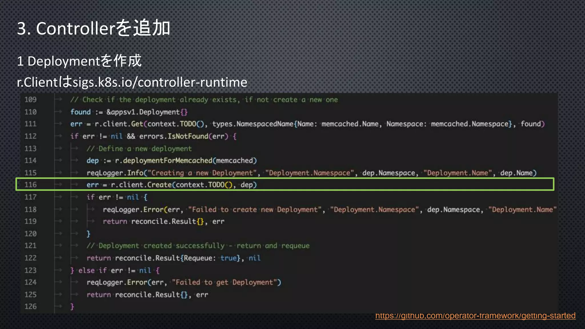Click 'reconcile.Result{Requeue: true}' on line 122
The height and width of the screenshot is (329, 585).
pyautogui.click(x=178, y=258)
